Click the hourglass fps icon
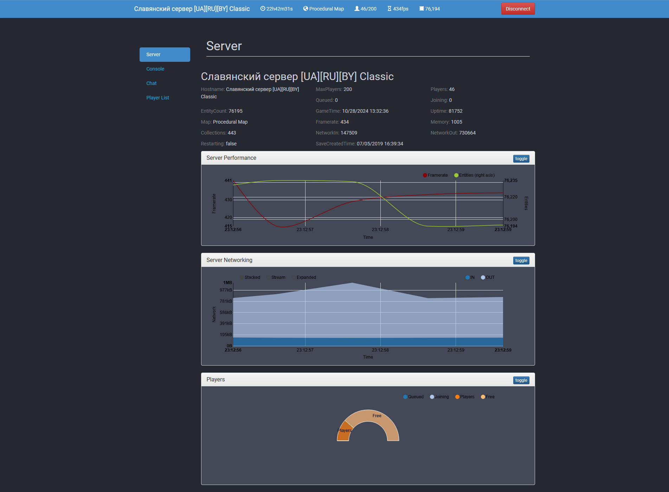The height and width of the screenshot is (492, 669). (x=390, y=9)
